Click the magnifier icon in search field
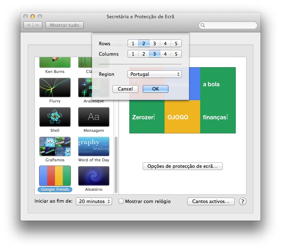The image size is (281, 249). pos(203,25)
